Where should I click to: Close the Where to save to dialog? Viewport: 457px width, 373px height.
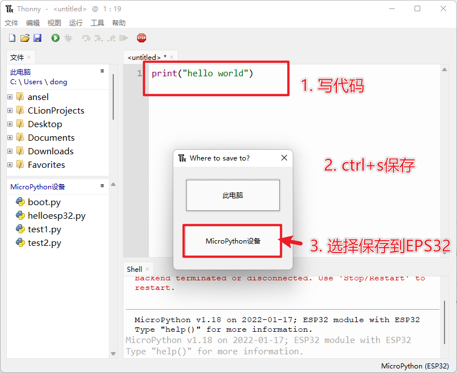pyautogui.click(x=284, y=158)
